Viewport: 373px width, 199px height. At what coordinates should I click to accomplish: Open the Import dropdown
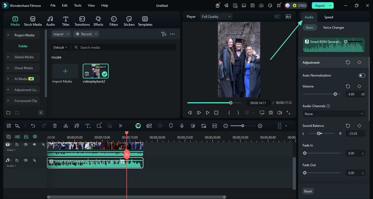pyautogui.click(x=61, y=34)
